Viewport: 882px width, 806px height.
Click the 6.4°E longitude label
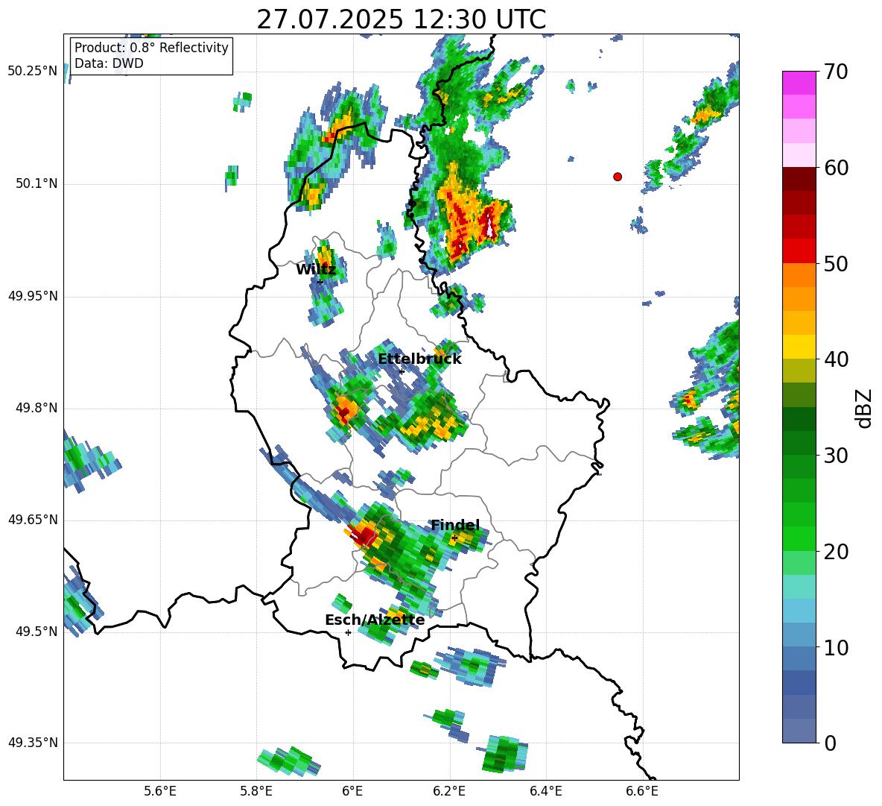545,791
